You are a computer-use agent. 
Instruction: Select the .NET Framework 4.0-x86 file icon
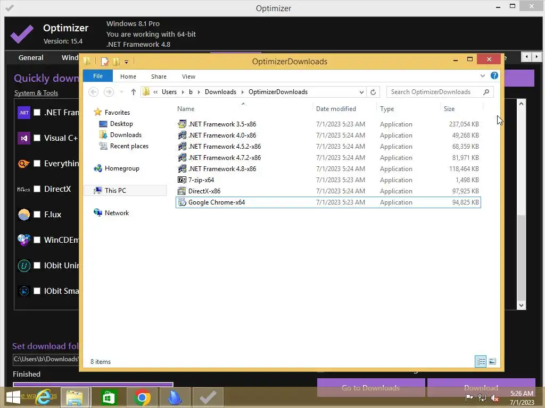(x=182, y=135)
